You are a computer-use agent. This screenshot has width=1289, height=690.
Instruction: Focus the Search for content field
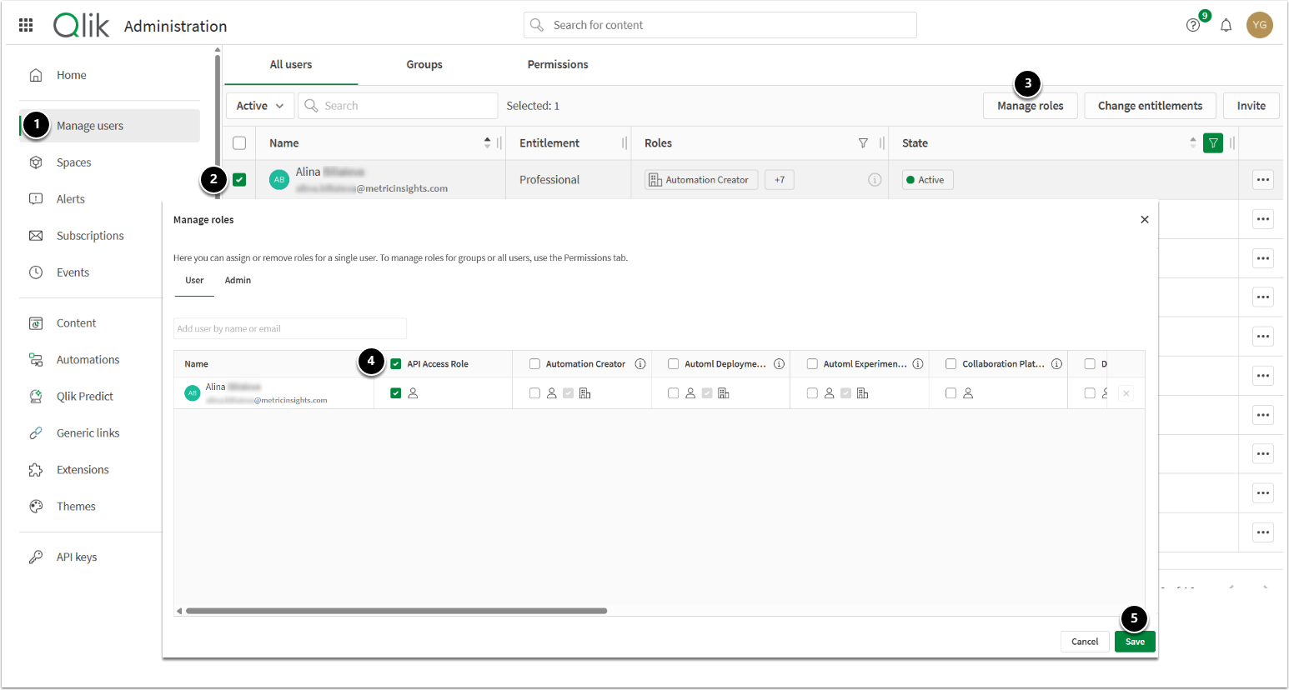coord(720,25)
